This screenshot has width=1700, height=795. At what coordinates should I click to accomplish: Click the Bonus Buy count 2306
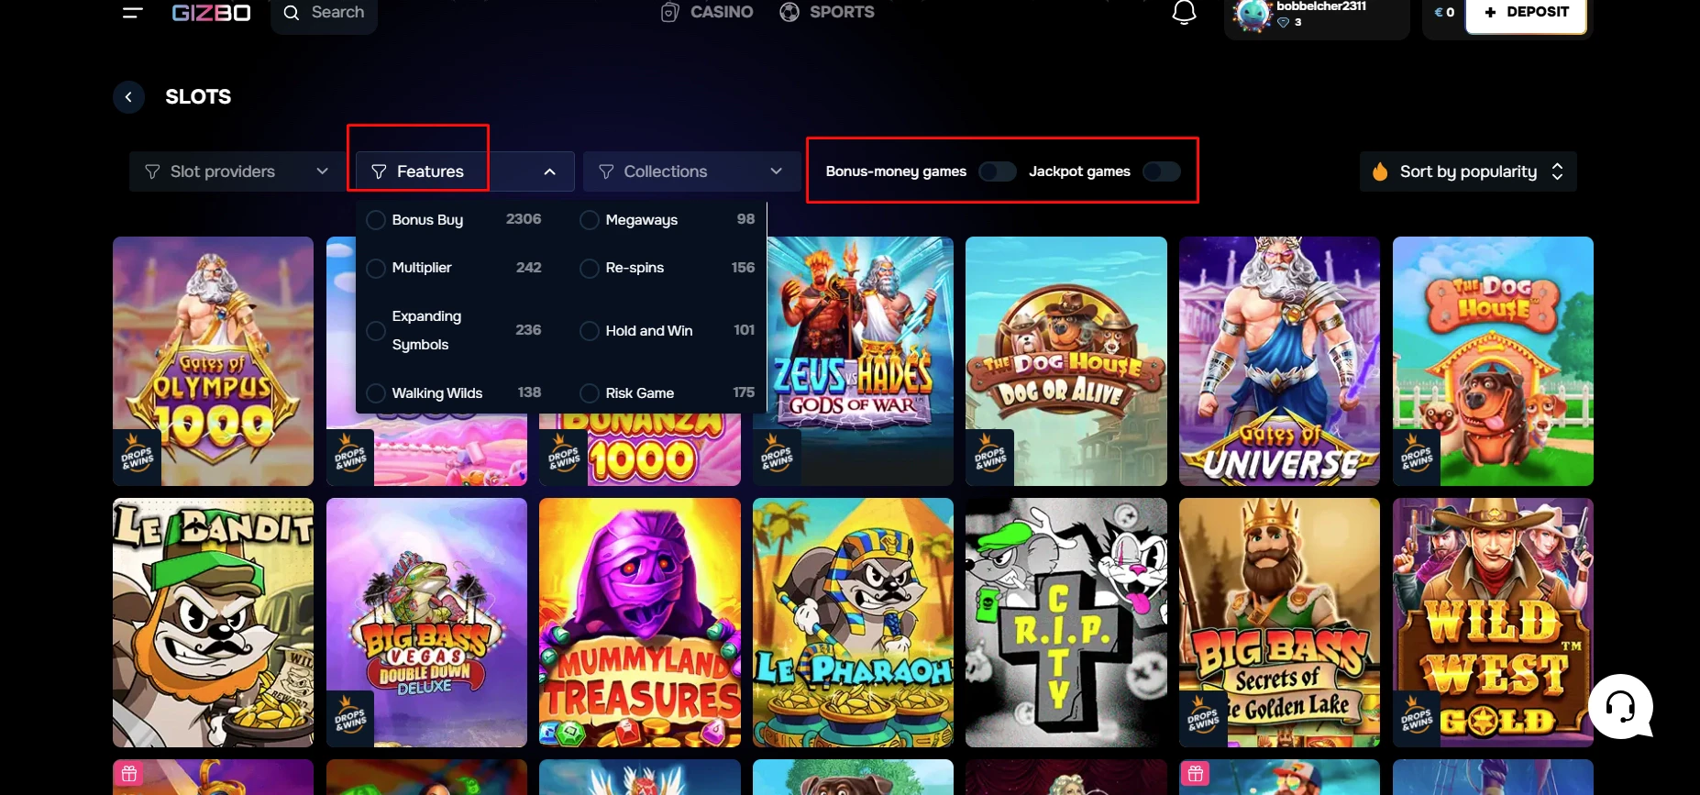coord(524,219)
